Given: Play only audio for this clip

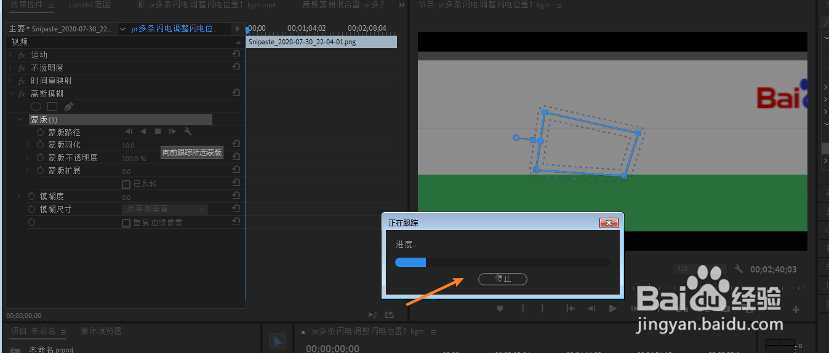Looking at the screenshot, I should pyautogui.click(x=372, y=314).
